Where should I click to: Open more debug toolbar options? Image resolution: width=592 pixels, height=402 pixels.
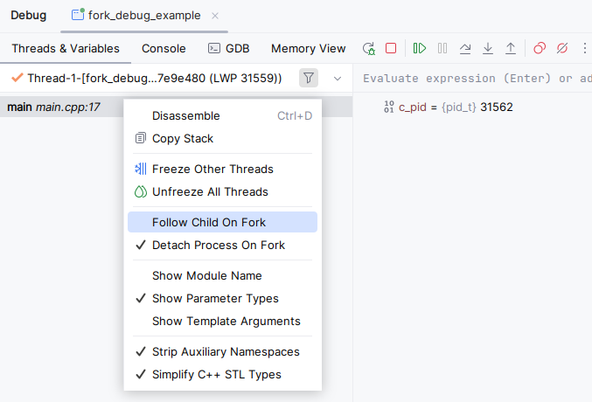pos(584,49)
